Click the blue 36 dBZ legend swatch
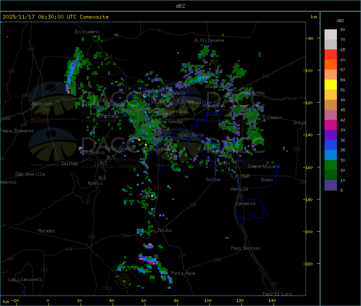This screenshot has width=361, height=306. 331,145
